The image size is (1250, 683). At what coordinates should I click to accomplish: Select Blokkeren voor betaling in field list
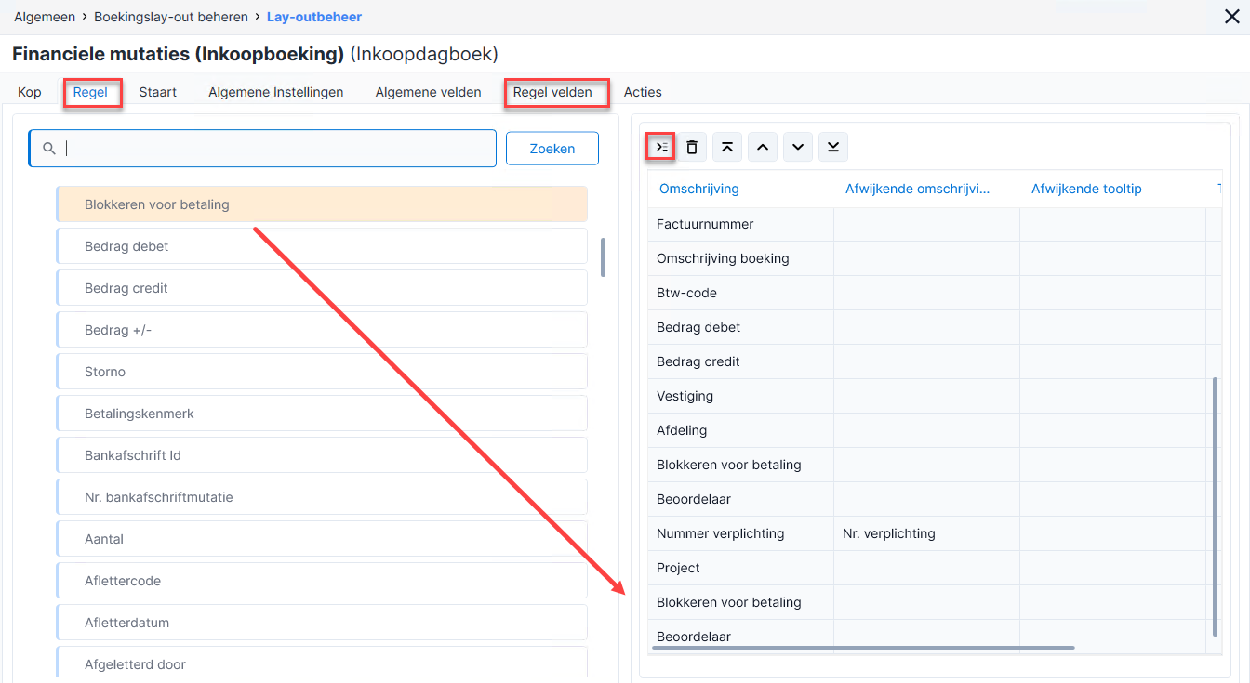coord(322,204)
